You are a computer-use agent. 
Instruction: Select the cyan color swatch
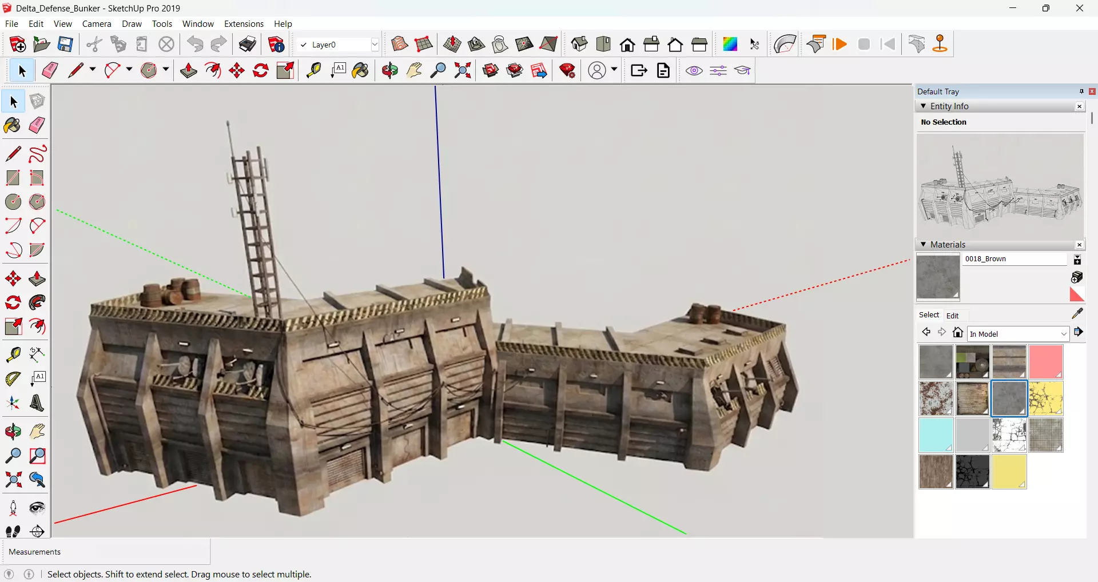click(936, 434)
